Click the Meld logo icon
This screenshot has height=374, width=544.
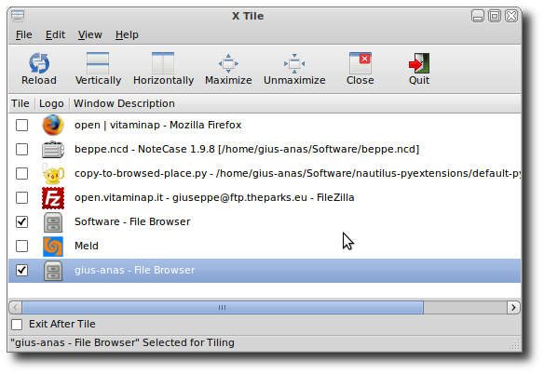[x=53, y=247]
